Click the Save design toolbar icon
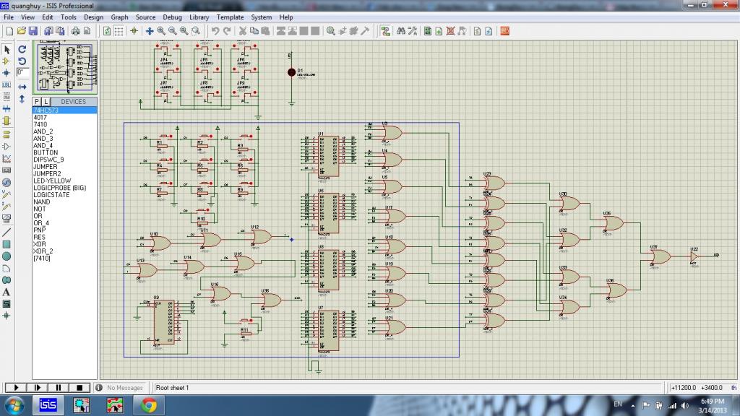Viewport: 740px width, 416px height. click(x=33, y=31)
